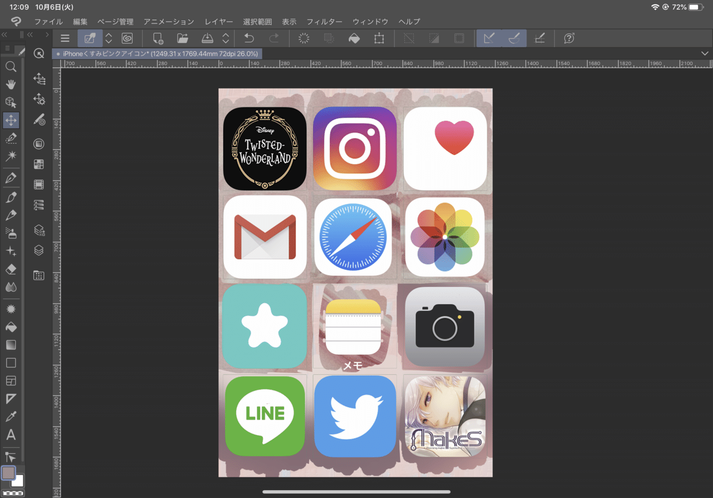Open the レイヤー menu
Screen dimensions: 713x498
218,22
